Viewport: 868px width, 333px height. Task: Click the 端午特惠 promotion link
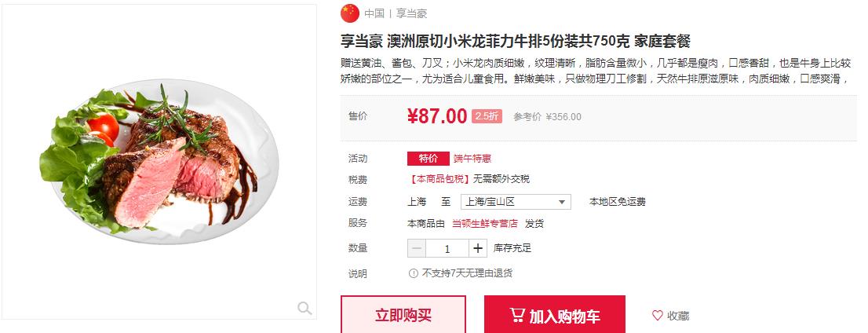[472, 159]
